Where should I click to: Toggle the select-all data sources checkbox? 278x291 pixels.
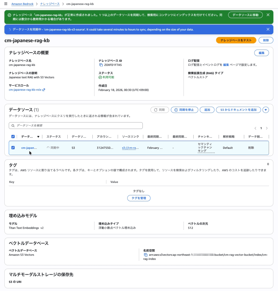[13, 137]
